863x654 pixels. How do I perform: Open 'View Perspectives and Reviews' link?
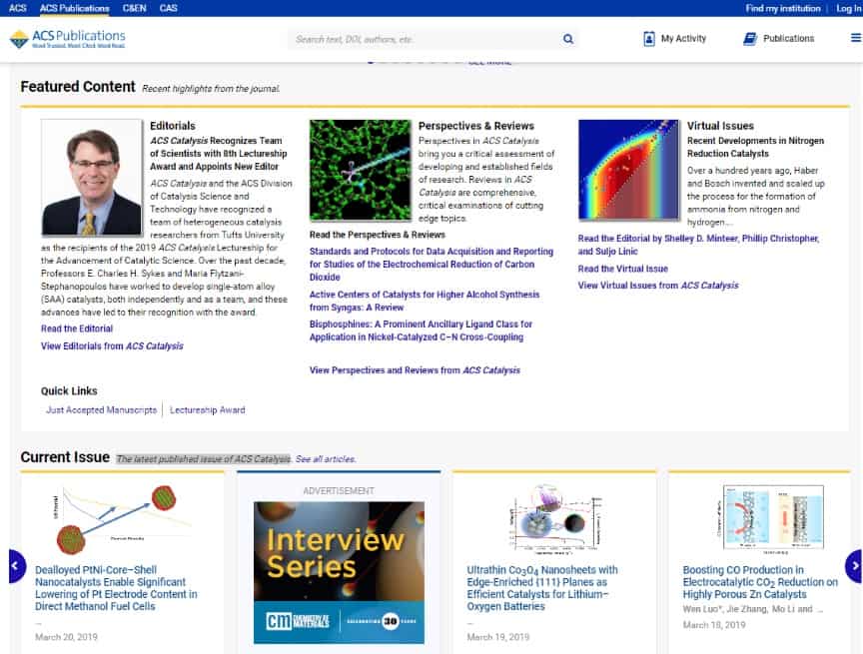coord(415,370)
